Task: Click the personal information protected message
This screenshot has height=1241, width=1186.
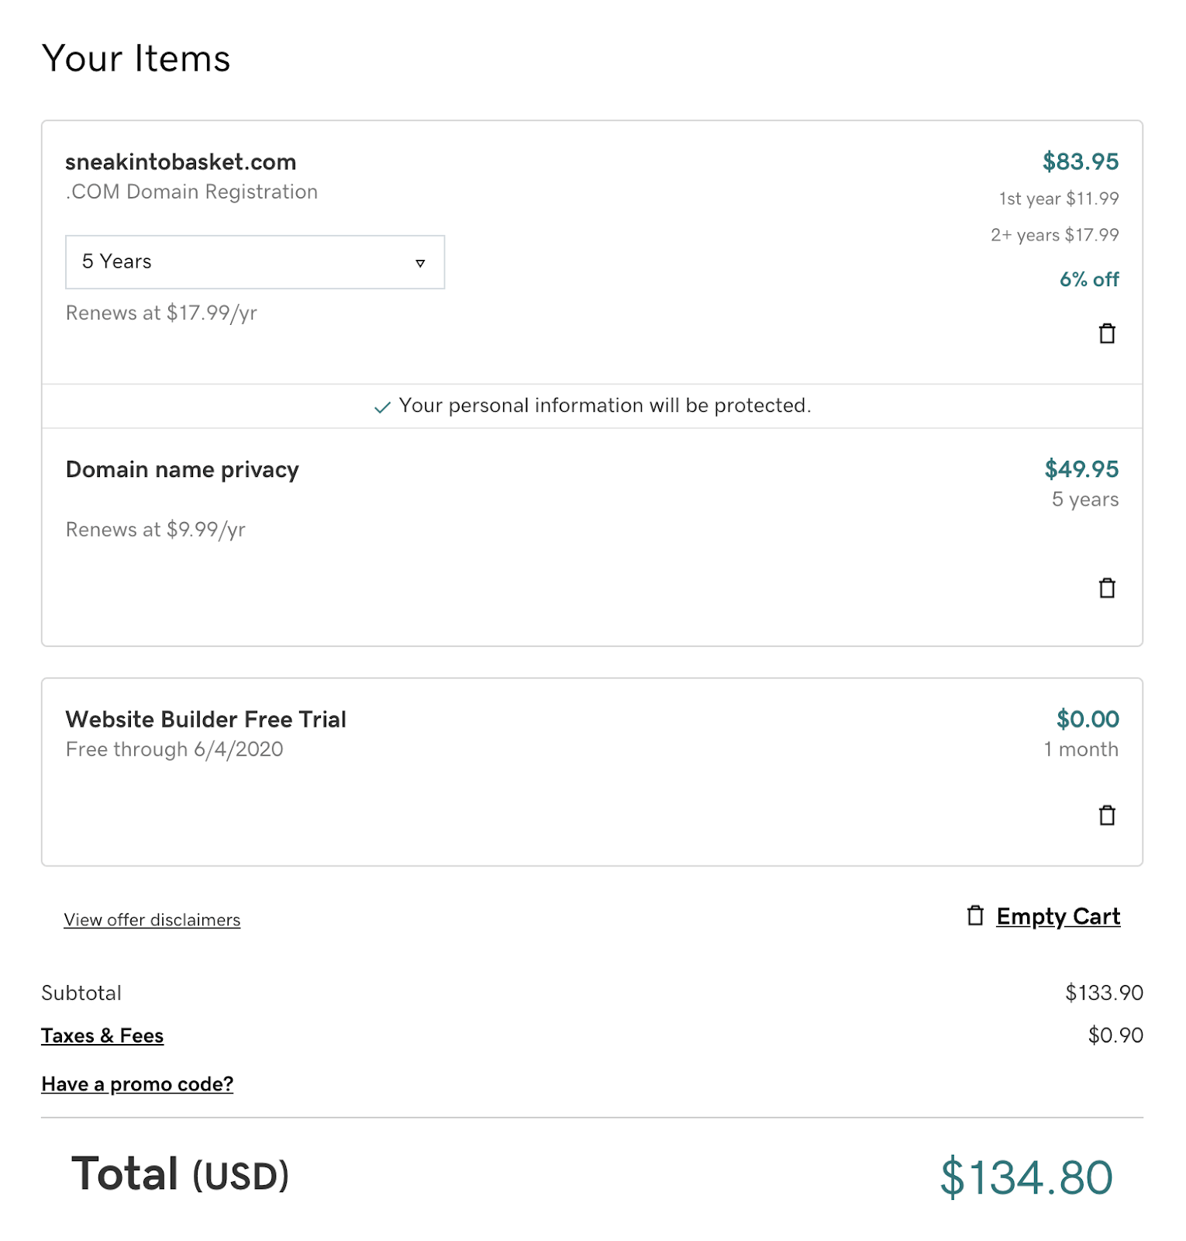Action: [605, 406]
